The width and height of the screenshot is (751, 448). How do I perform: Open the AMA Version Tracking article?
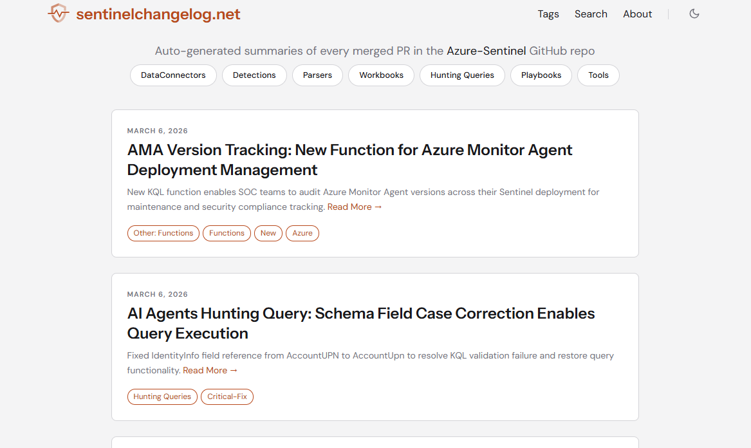tap(349, 149)
